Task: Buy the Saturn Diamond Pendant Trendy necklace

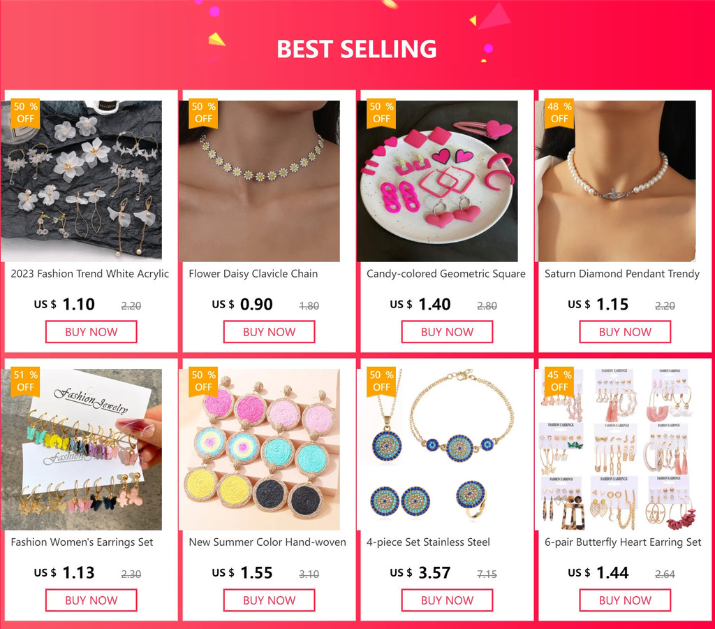Action: click(x=625, y=332)
